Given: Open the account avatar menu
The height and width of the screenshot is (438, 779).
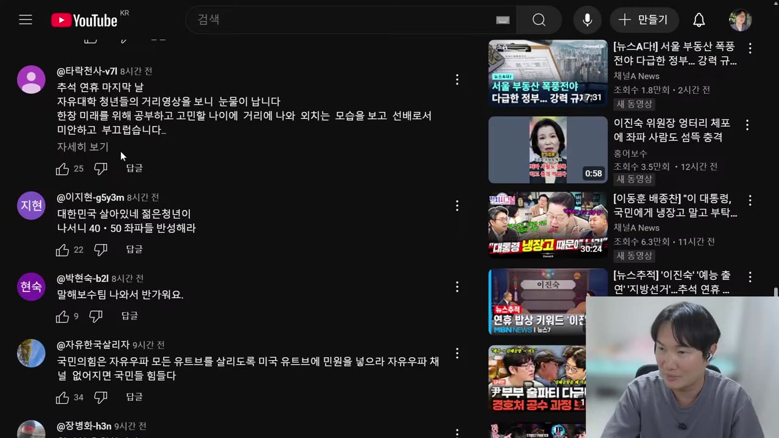Looking at the screenshot, I should [740, 20].
